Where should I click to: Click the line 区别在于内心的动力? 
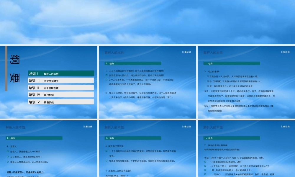pyautogui.click(x=136, y=75)
